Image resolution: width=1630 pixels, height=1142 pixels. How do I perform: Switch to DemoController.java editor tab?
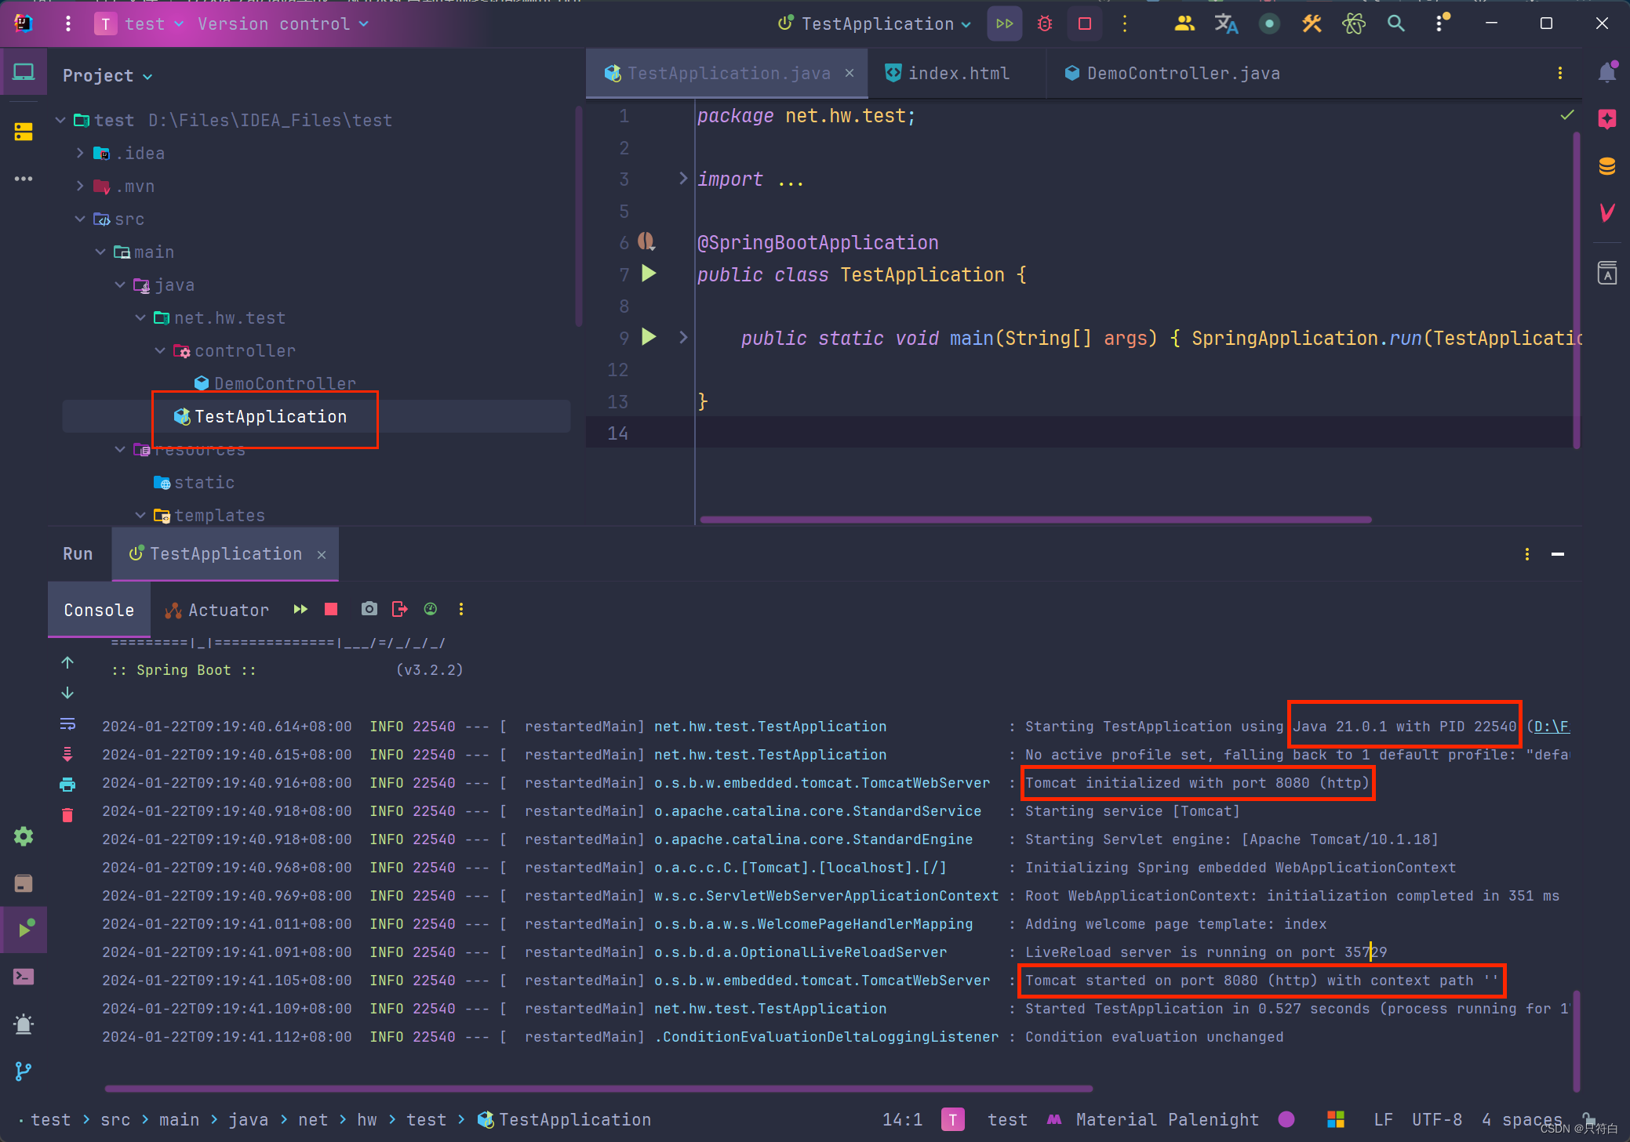(1173, 73)
